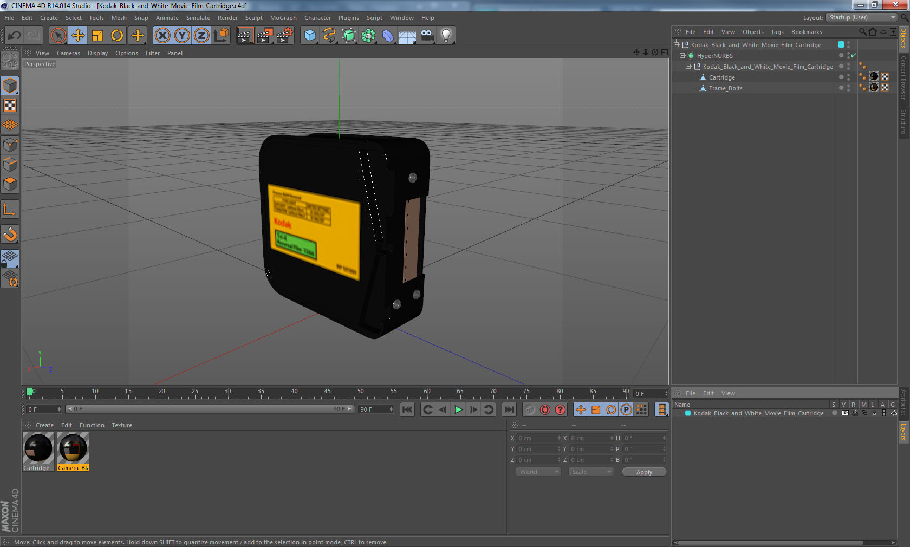This screenshot has width=910, height=547.
Task: Render to Picture Viewer
Action: click(265, 36)
